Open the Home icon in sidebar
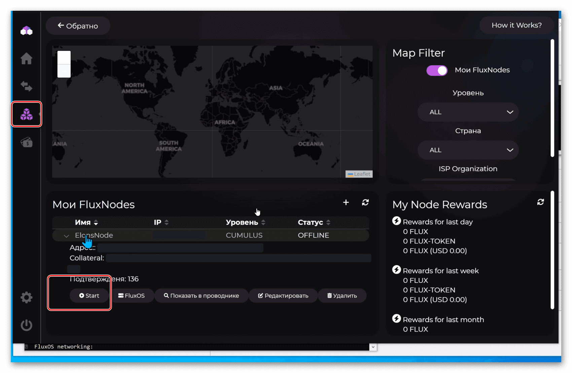This screenshot has width=572, height=373. [x=26, y=59]
